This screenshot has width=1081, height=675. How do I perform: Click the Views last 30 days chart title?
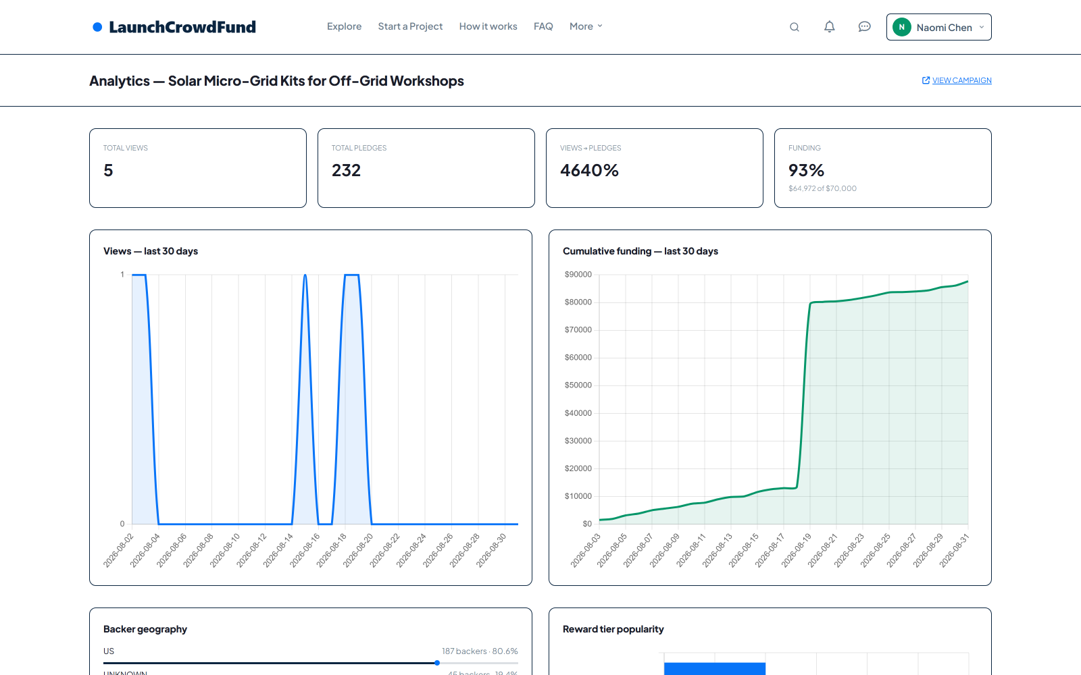[x=151, y=251]
